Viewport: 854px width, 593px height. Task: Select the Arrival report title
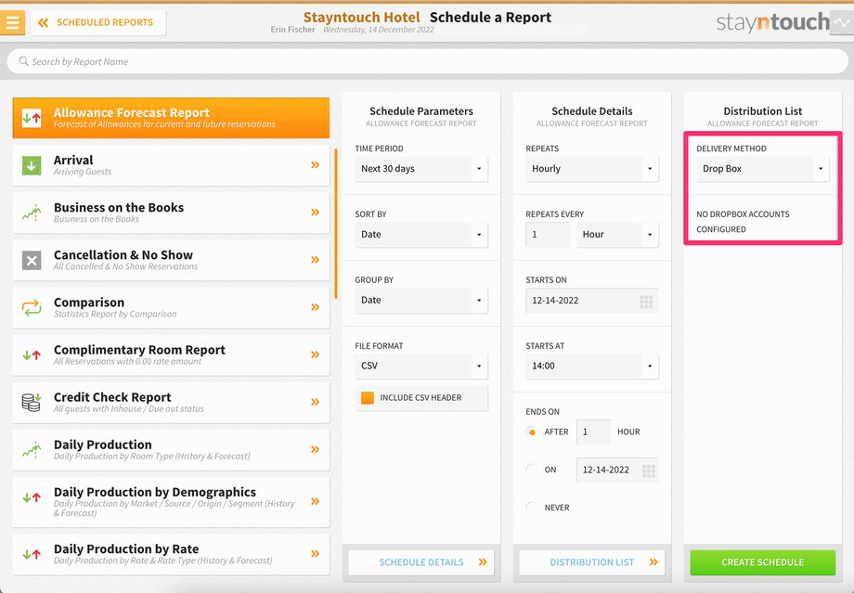point(73,161)
